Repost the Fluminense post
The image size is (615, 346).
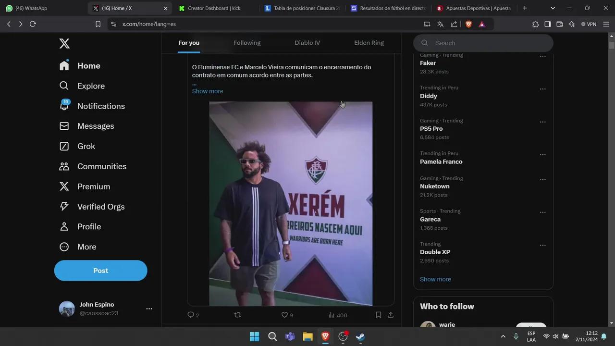(x=237, y=315)
